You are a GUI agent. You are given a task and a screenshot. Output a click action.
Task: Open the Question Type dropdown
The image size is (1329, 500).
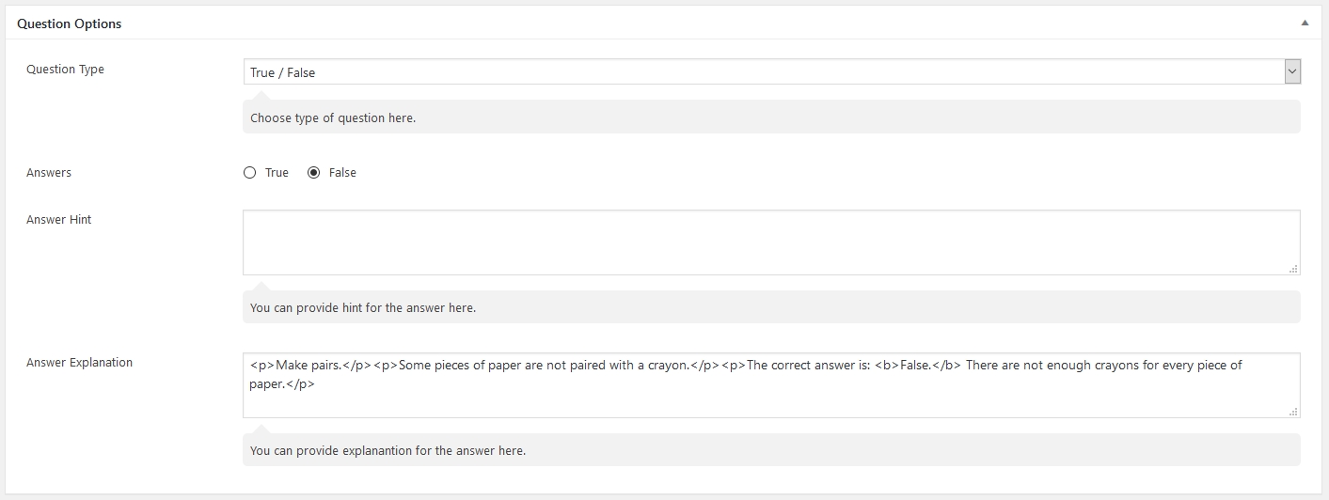(762, 72)
